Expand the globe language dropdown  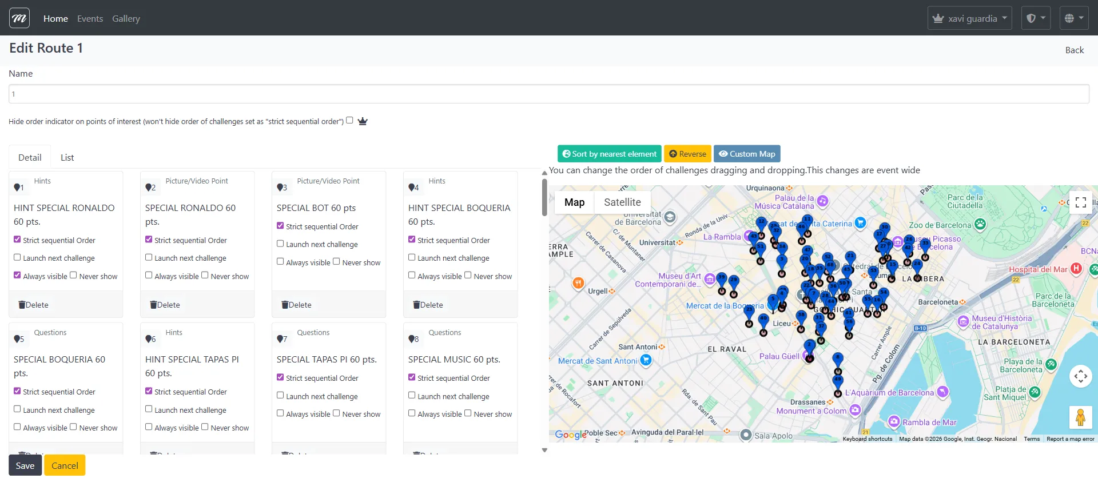click(1073, 18)
